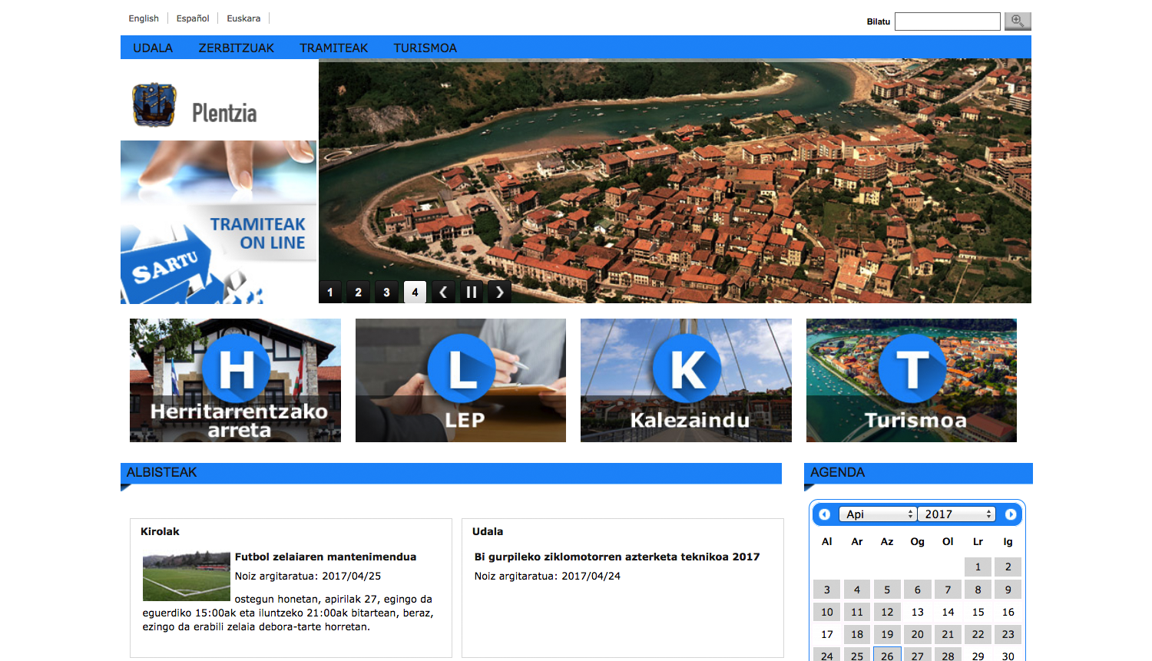Open the Plentzia coat of arms logo

coord(154,104)
